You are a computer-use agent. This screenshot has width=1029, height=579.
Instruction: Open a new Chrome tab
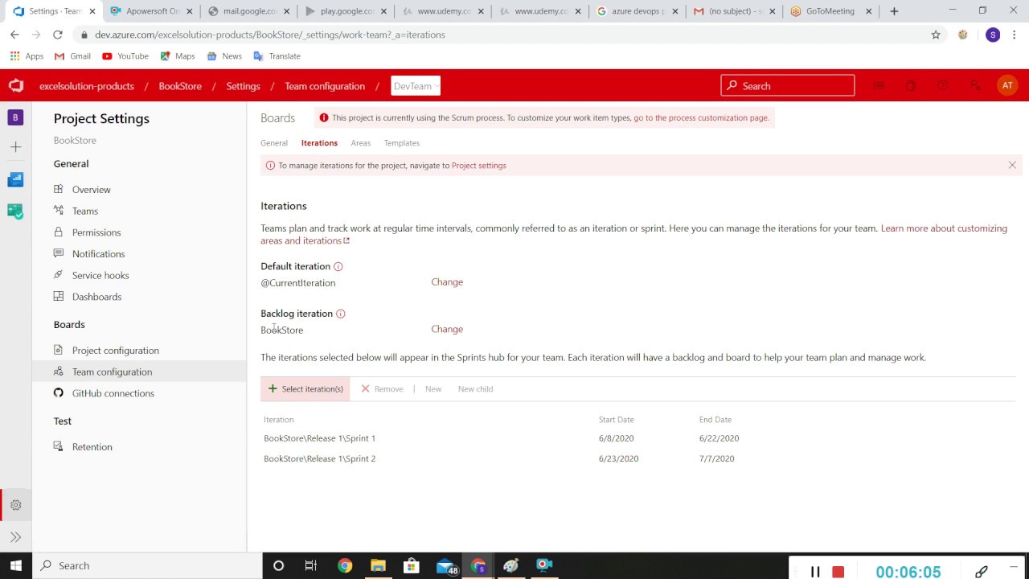point(894,11)
